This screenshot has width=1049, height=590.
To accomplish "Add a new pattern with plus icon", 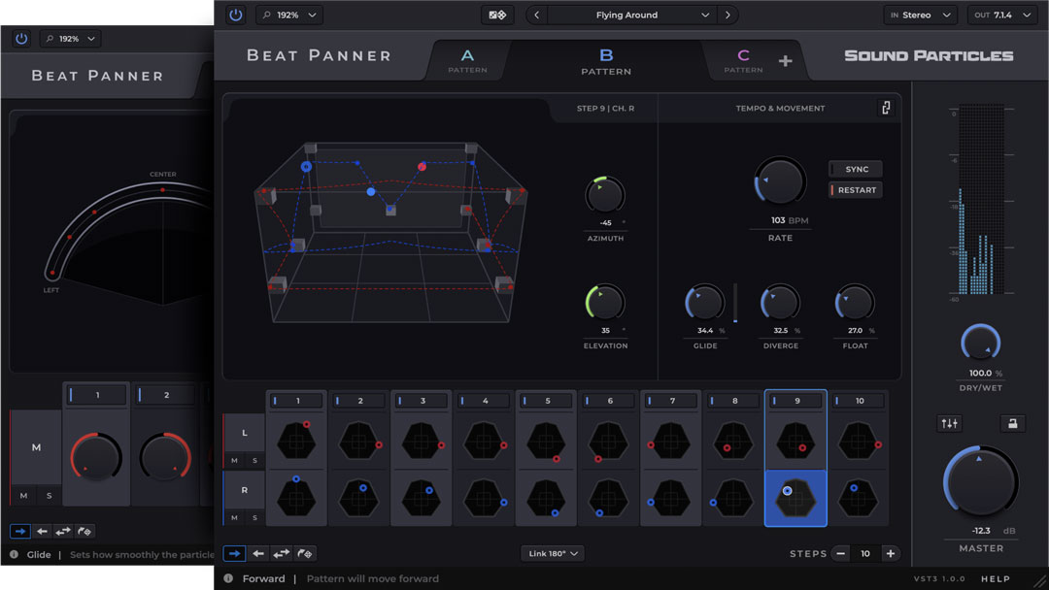I will coord(786,61).
